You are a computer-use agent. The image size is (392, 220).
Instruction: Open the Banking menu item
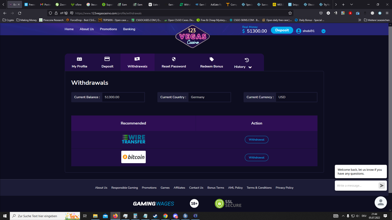129,29
